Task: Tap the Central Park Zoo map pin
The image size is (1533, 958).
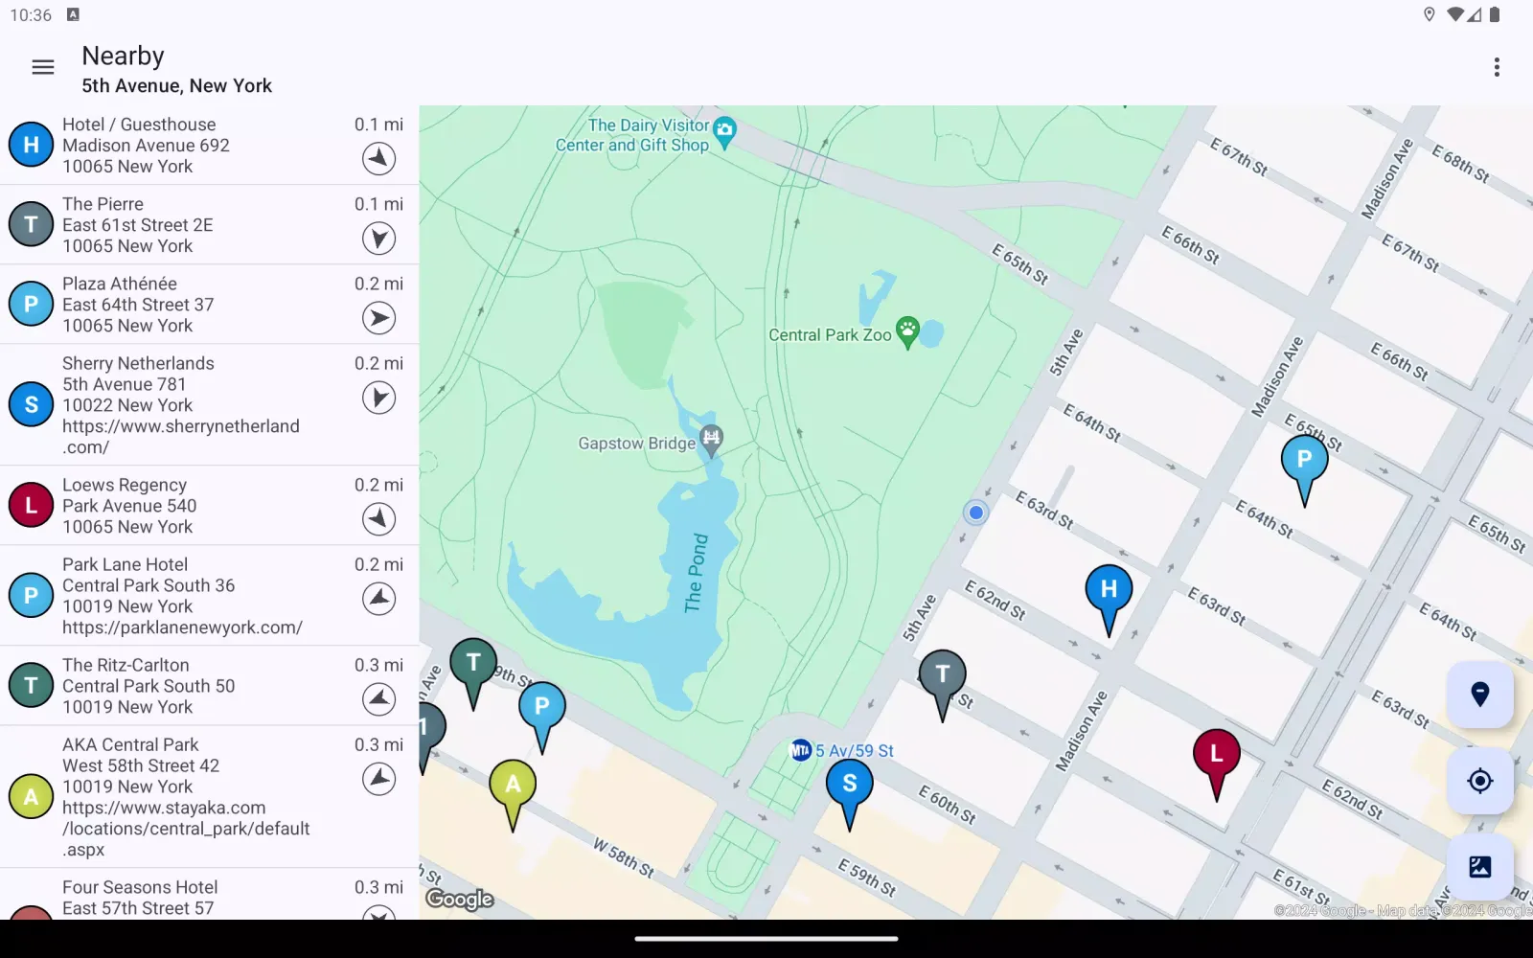Action: (907, 332)
